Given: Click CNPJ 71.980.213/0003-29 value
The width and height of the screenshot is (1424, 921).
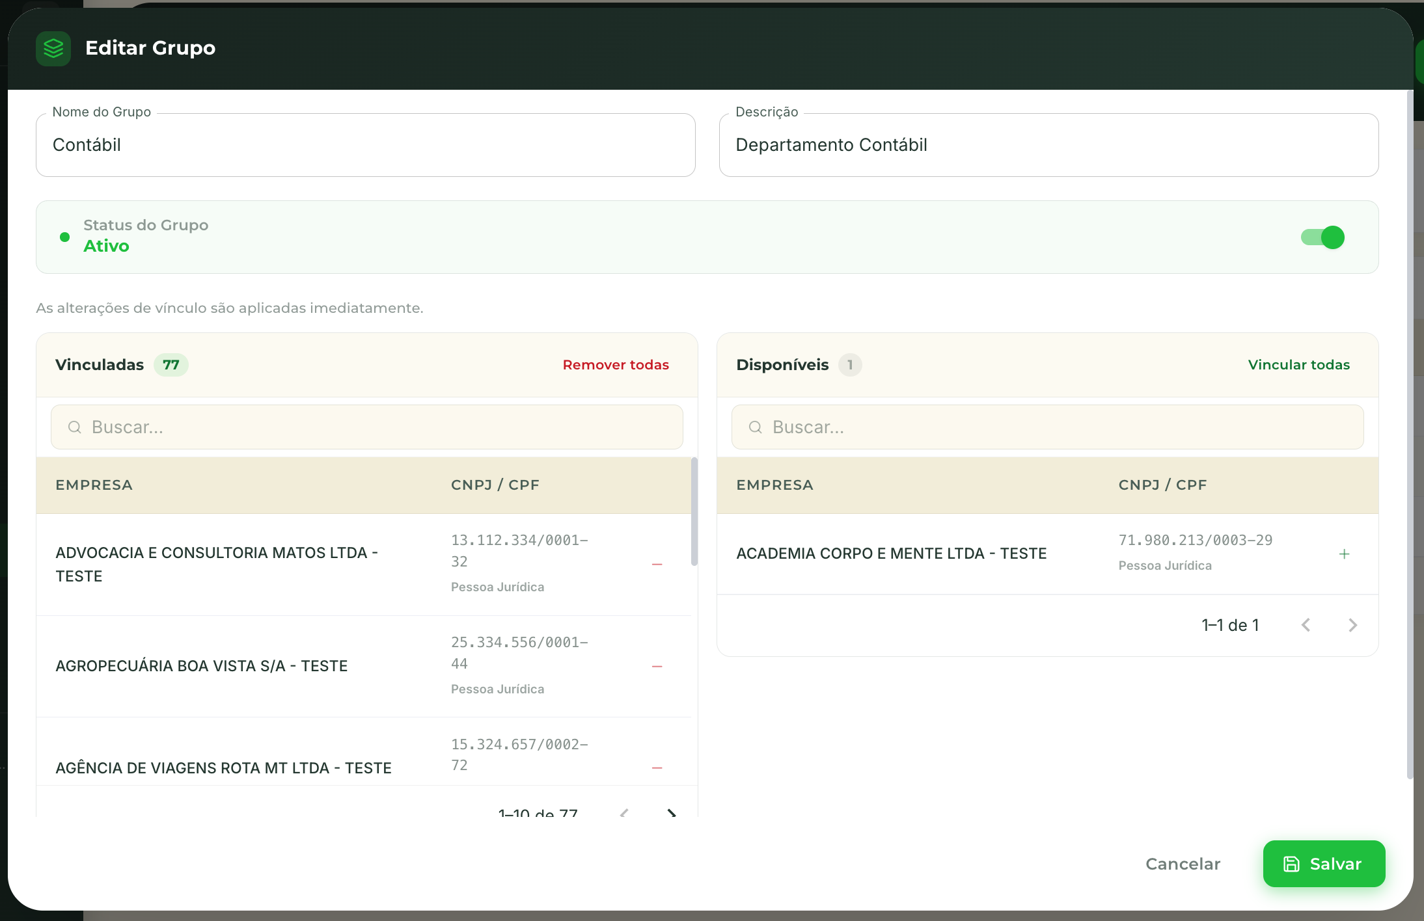Looking at the screenshot, I should 1196,540.
